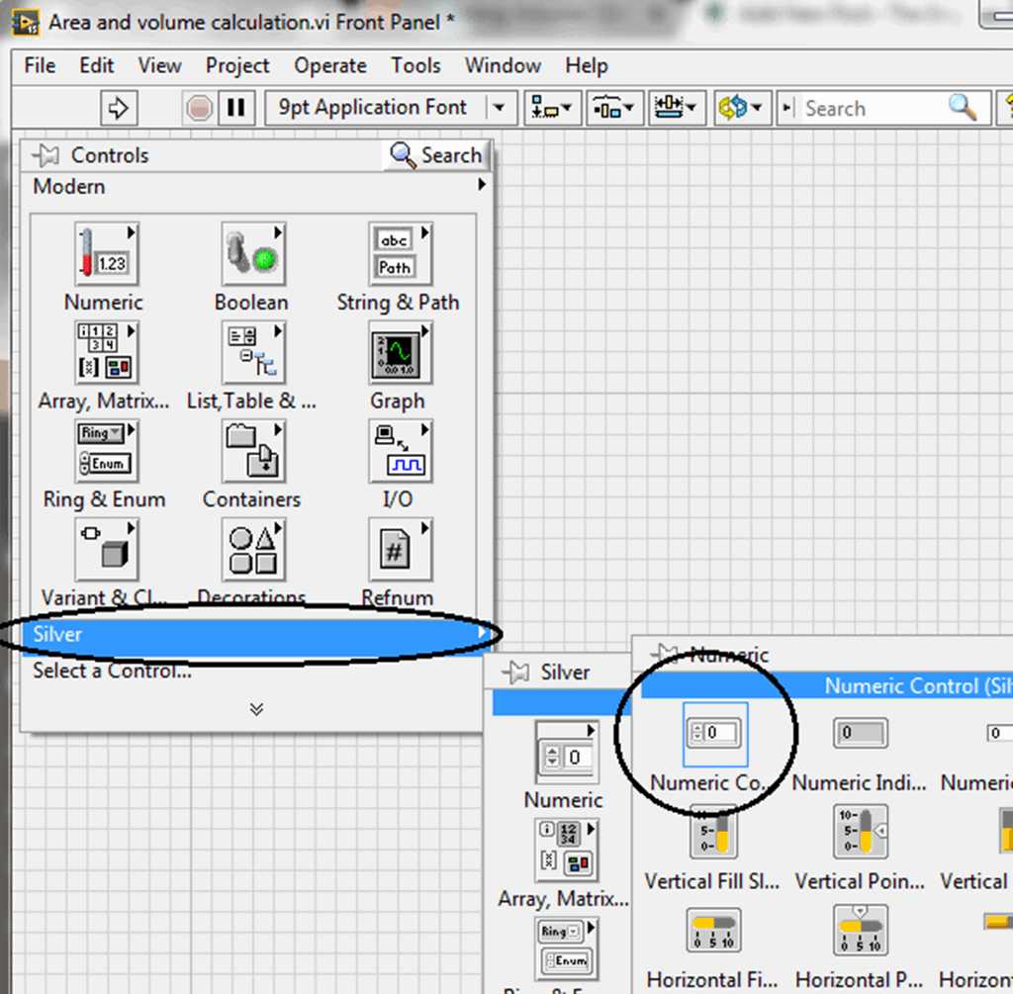1013x994 pixels.
Task: Click Select a Control... entry
Action: (x=109, y=671)
